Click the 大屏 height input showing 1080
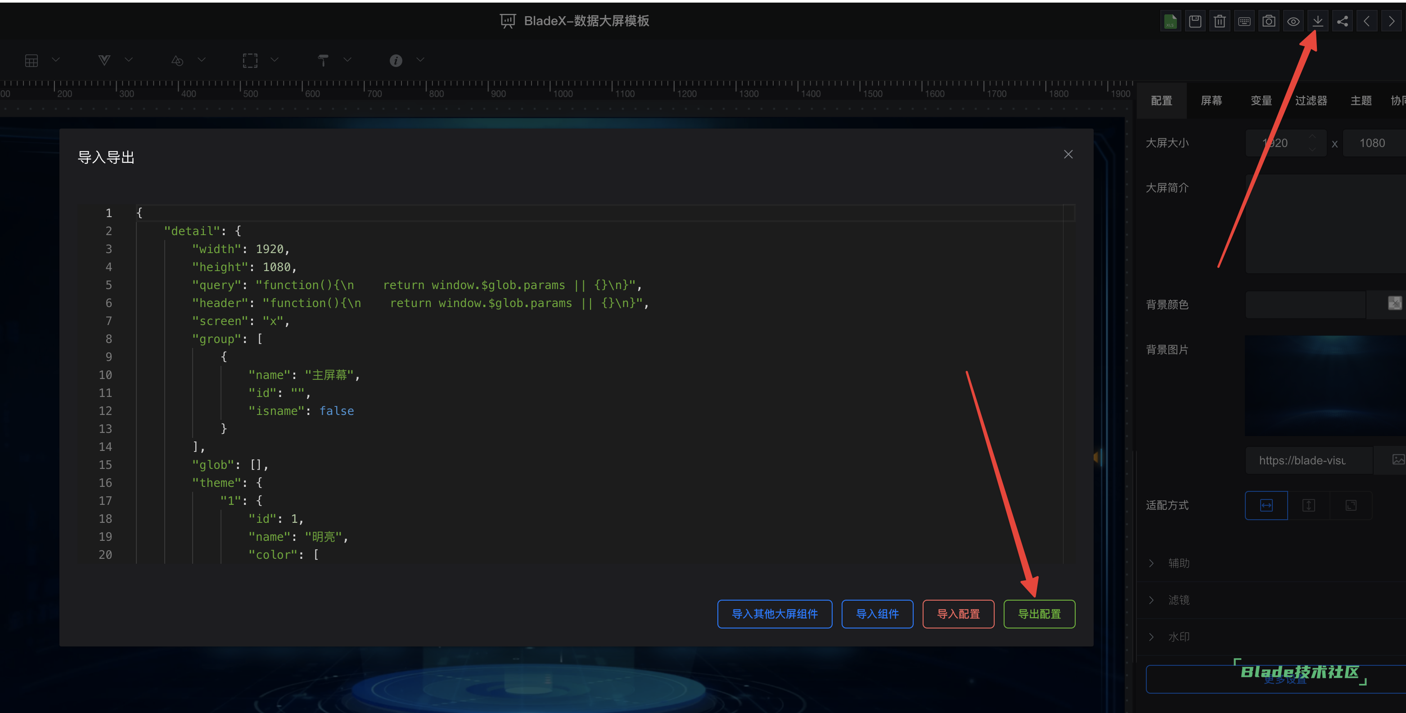1406x713 pixels. coord(1374,143)
